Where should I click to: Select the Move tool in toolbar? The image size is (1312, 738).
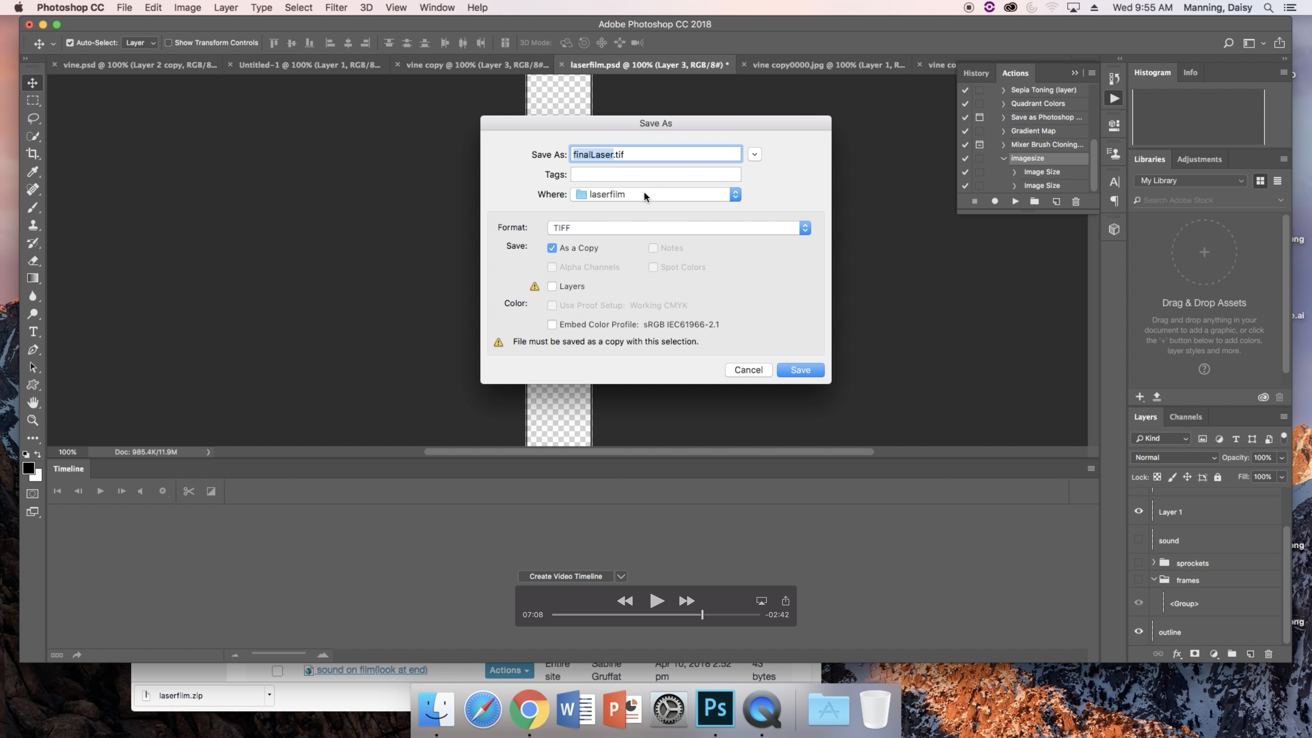(33, 83)
